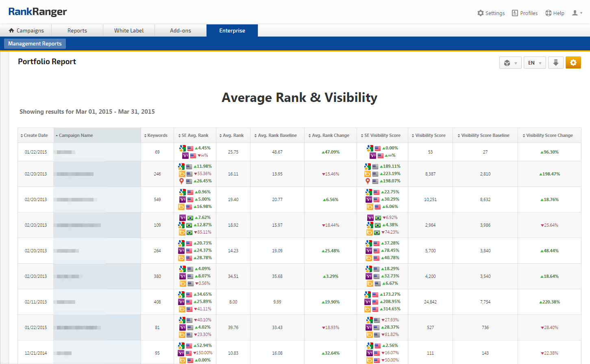Click the download report icon button
Viewport: 590px width, 364px height.
(555, 63)
